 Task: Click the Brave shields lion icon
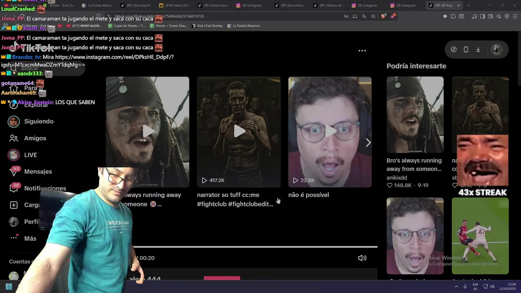[x=383, y=16]
